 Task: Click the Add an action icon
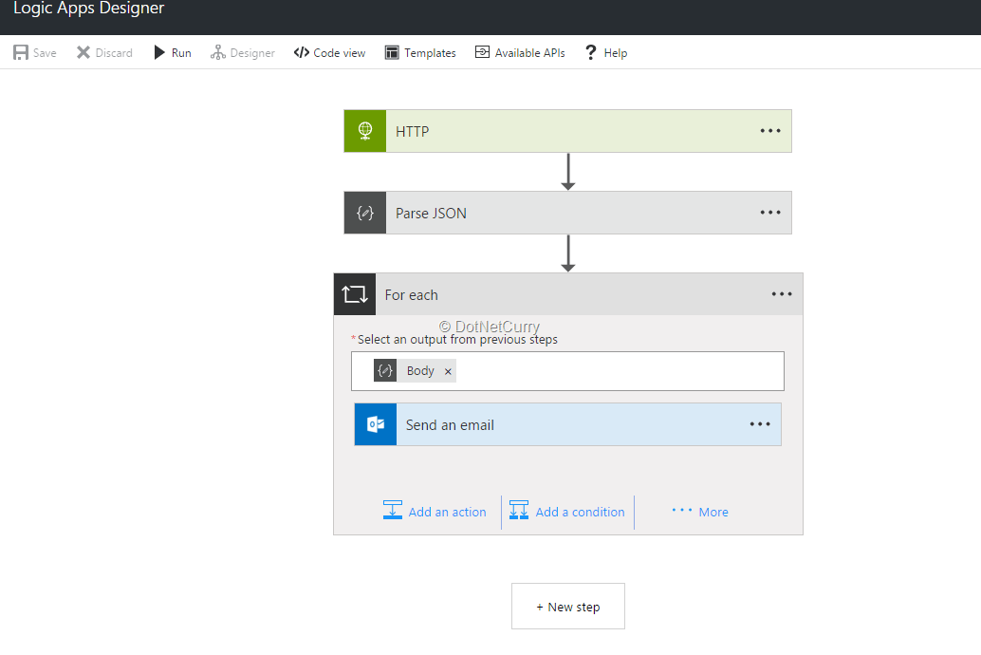[392, 511]
